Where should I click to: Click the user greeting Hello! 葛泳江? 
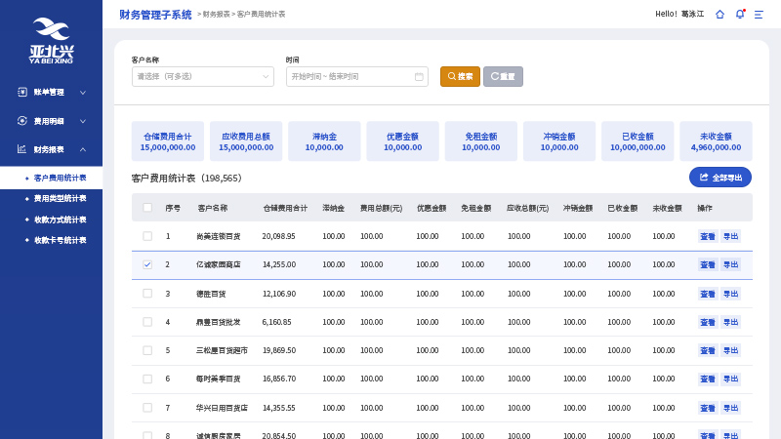(x=679, y=15)
